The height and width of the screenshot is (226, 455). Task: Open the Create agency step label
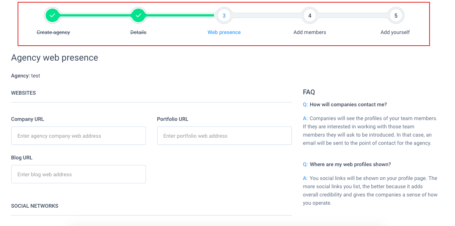[53, 32]
